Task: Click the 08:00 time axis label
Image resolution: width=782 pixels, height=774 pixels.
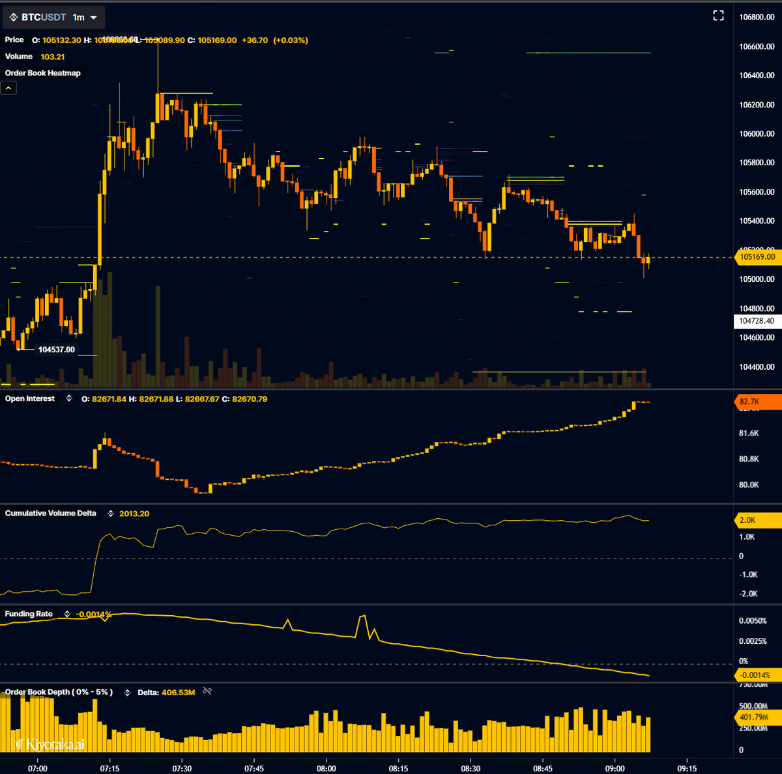Action: 326,768
